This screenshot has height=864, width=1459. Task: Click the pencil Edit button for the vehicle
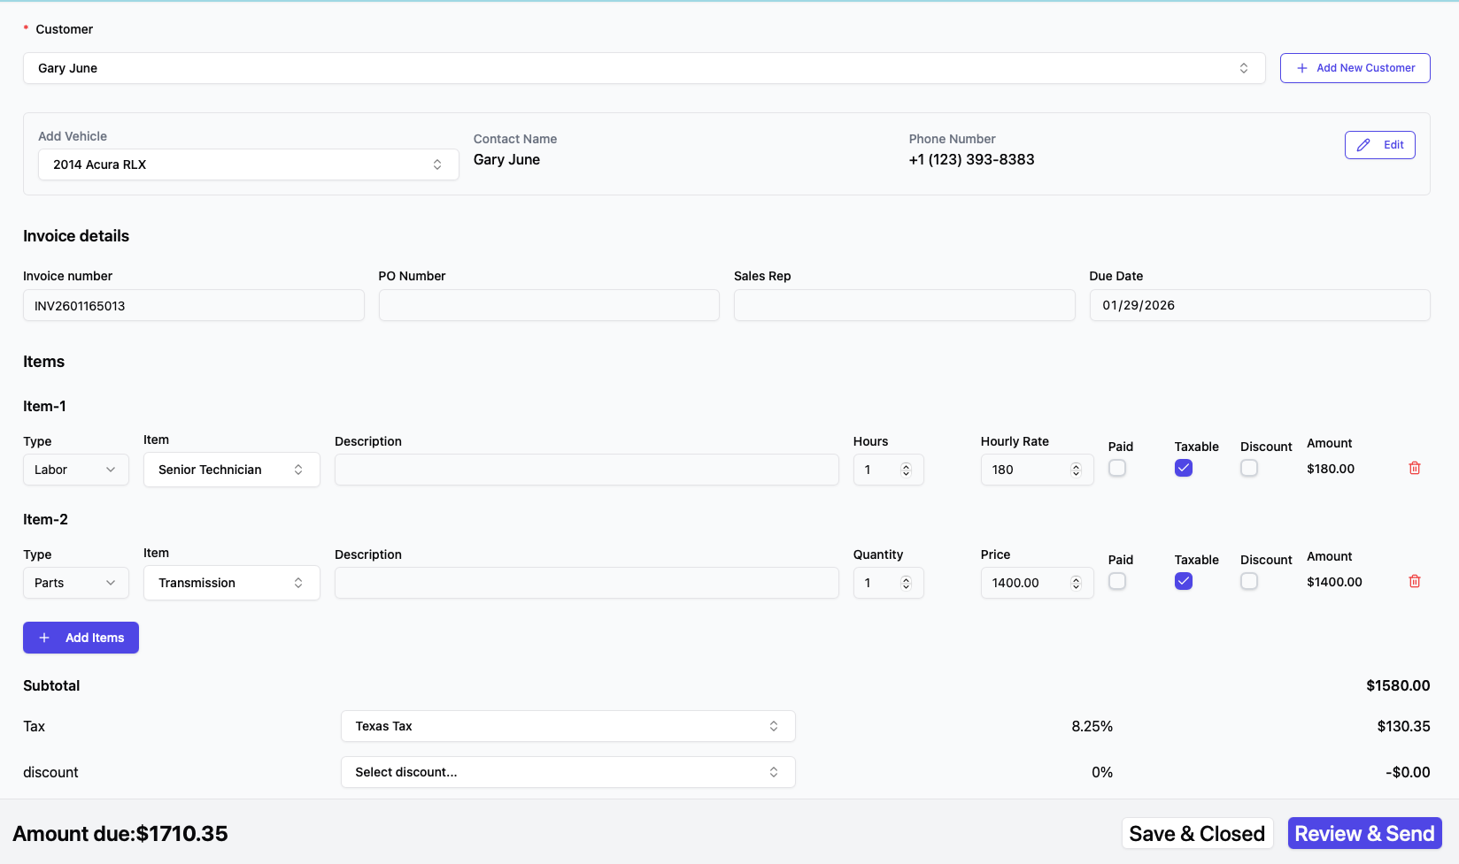(1379, 145)
